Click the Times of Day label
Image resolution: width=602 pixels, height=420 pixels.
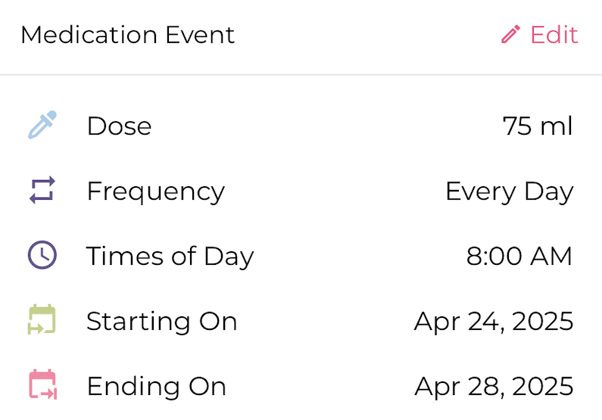tap(170, 256)
